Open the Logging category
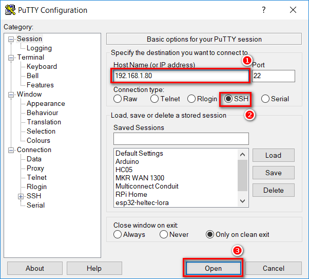The image size is (309, 279). [x=39, y=48]
